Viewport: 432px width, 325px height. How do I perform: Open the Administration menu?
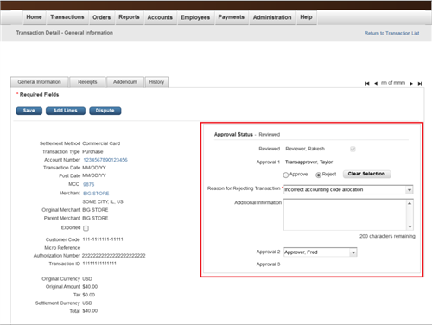(x=272, y=17)
